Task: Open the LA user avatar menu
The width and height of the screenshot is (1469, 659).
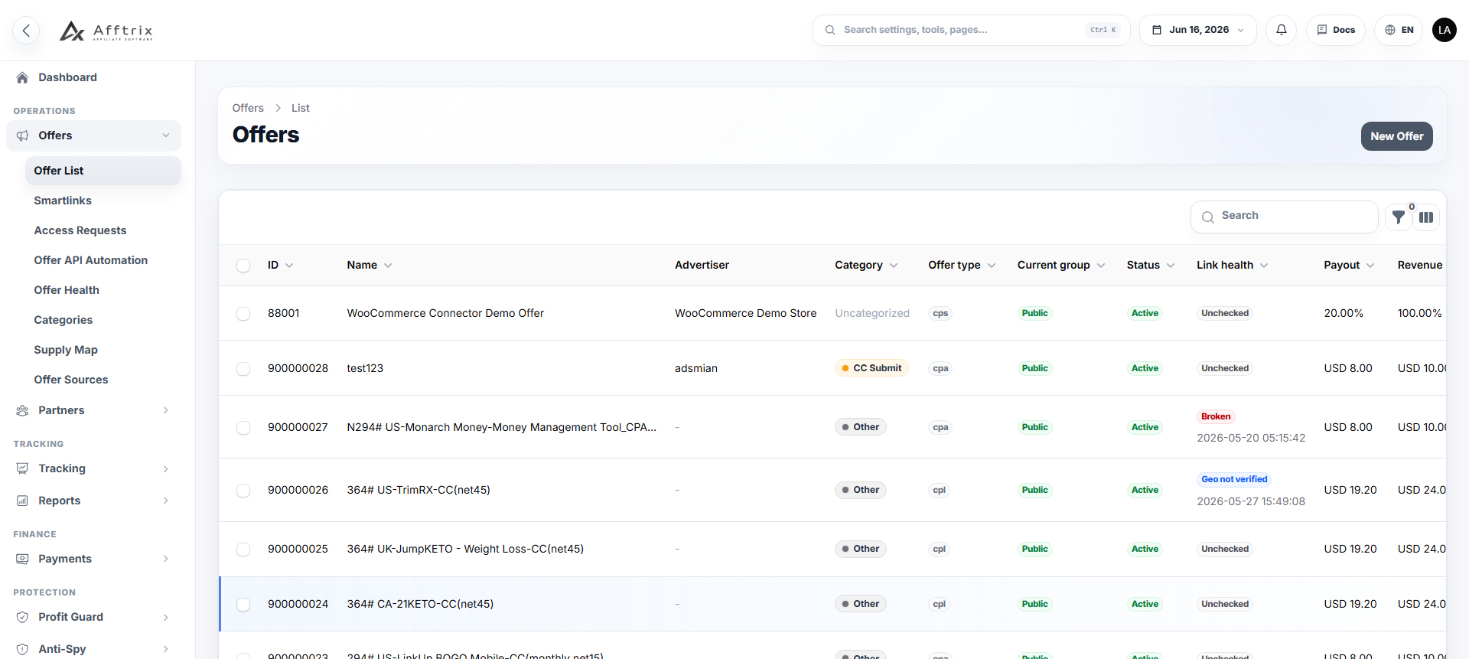Action: [x=1444, y=30]
